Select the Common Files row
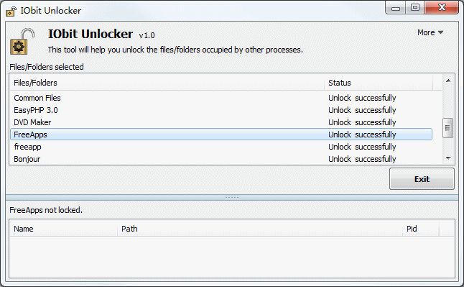 (221, 98)
